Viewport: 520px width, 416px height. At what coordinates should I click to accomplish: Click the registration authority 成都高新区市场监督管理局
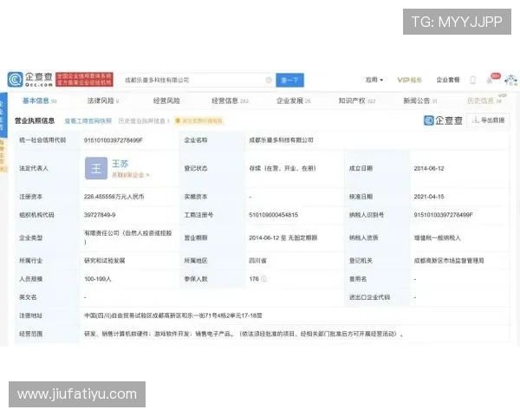pos(449,261)
